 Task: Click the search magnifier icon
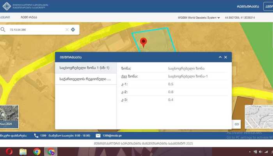coord(3,30)
